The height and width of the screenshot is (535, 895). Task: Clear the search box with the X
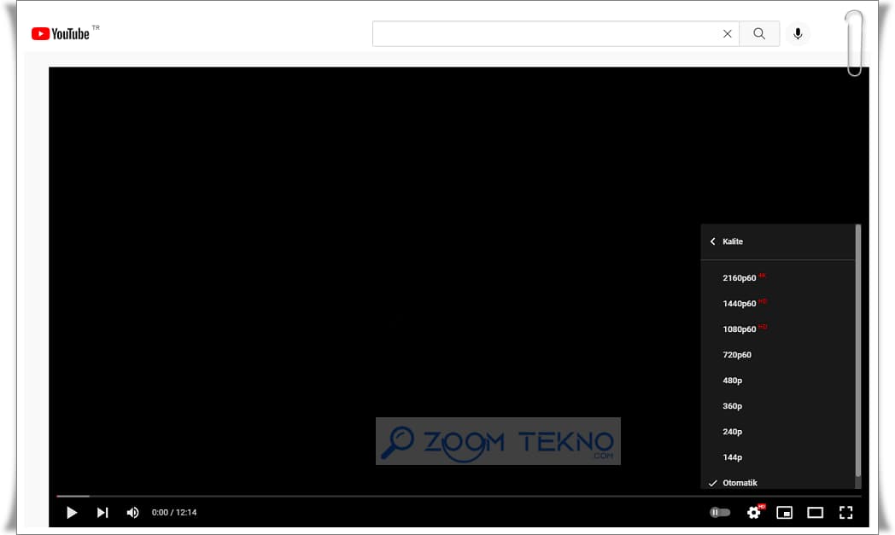tap(728, 34)
